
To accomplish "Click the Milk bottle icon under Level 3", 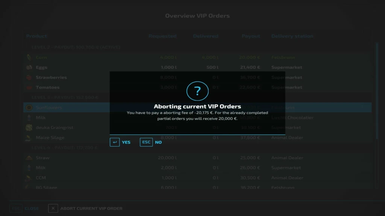I will coord(30,117).
